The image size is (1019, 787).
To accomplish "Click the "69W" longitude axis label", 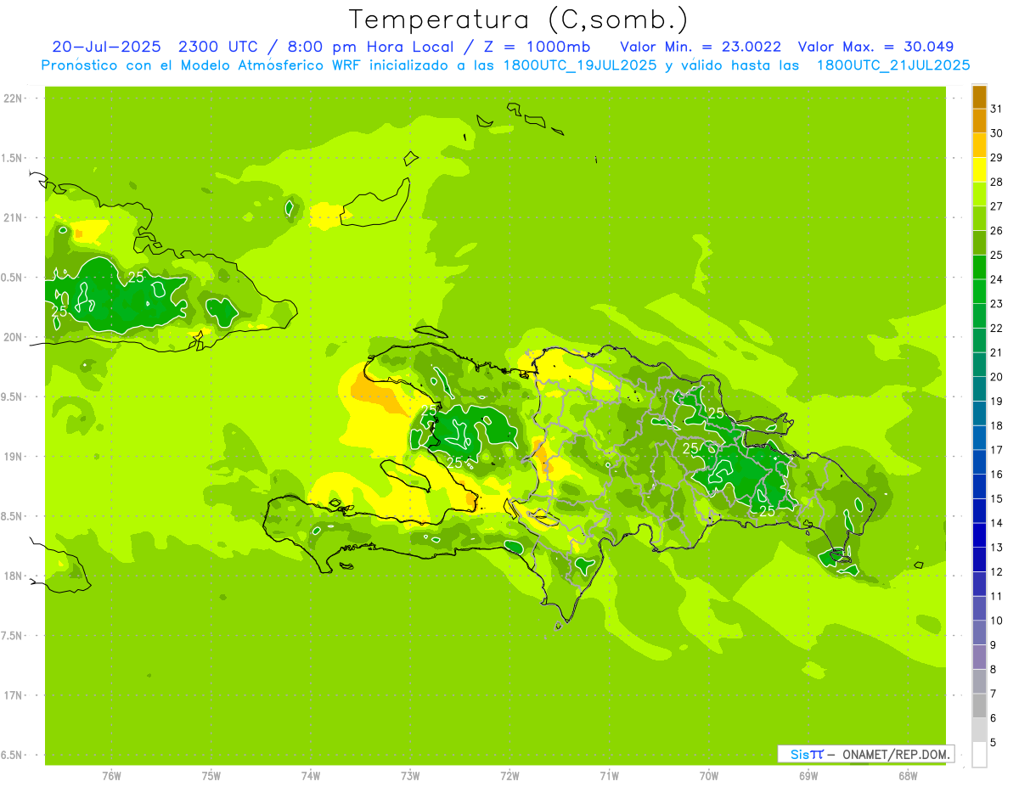I will click(808, 776).
